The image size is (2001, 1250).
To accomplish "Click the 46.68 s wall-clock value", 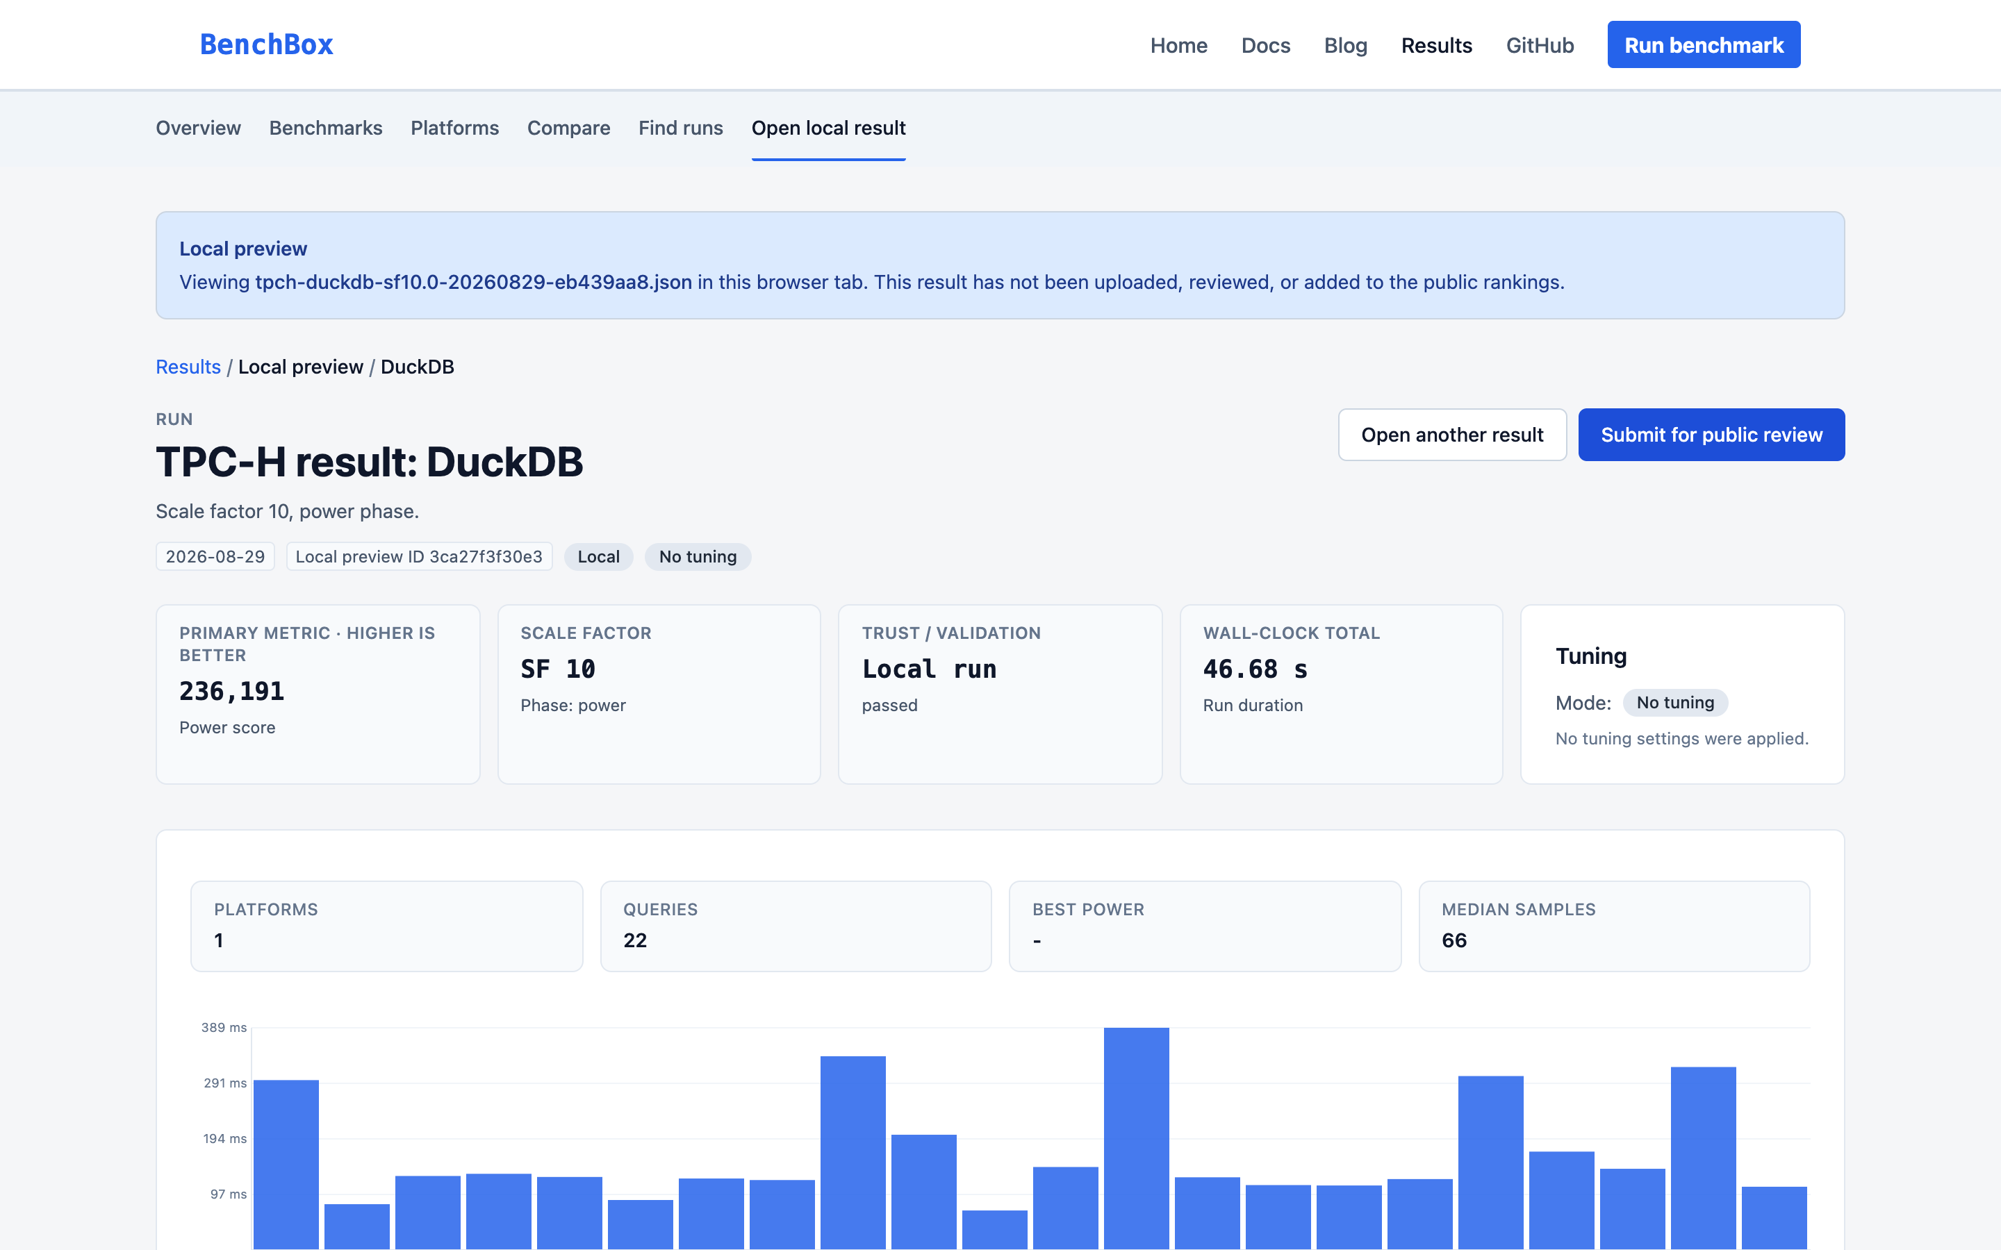I will [1255, 669].
